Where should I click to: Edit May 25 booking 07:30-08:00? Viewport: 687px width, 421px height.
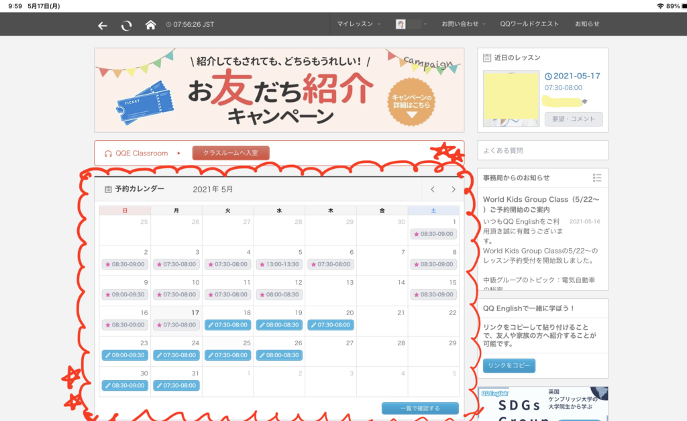[228, 355]
